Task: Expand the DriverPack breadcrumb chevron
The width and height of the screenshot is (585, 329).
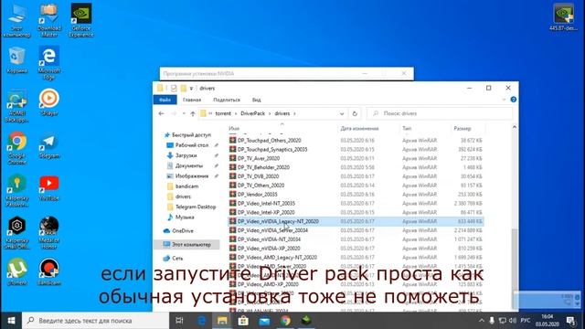Action: pyautogui.click(x=270, y=113)
